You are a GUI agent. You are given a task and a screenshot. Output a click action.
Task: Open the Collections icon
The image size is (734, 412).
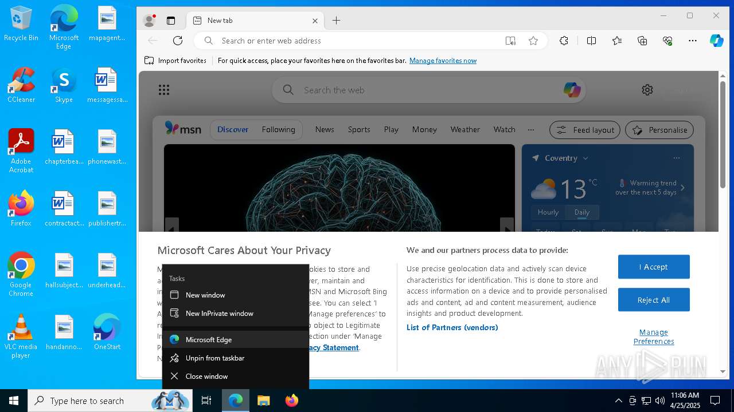pos(642,41)
